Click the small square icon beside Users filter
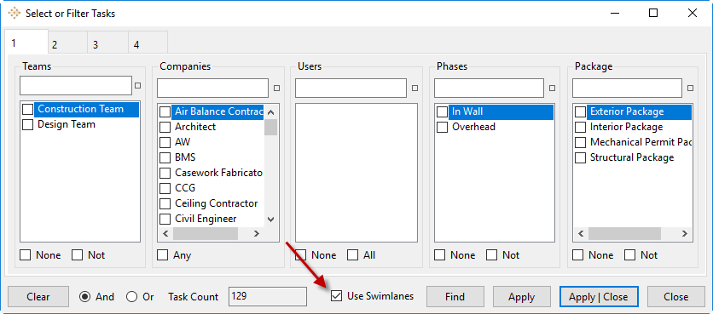 pos(414,88)
